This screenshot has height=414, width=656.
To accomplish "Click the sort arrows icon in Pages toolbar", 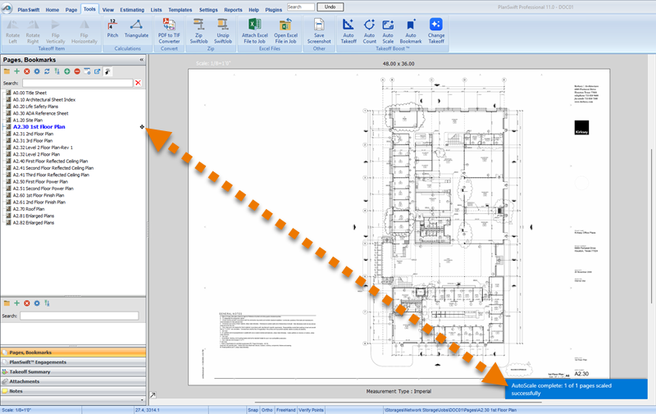I will coord(57,71).
